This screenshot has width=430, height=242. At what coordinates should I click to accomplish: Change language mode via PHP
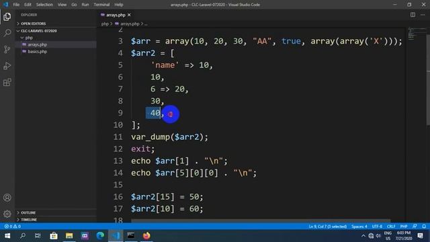(x=404, y=227)
